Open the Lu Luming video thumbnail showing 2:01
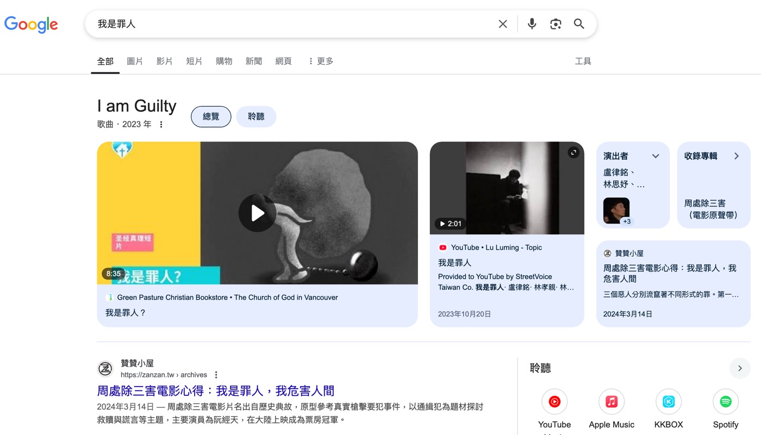 tap(507, 188)
